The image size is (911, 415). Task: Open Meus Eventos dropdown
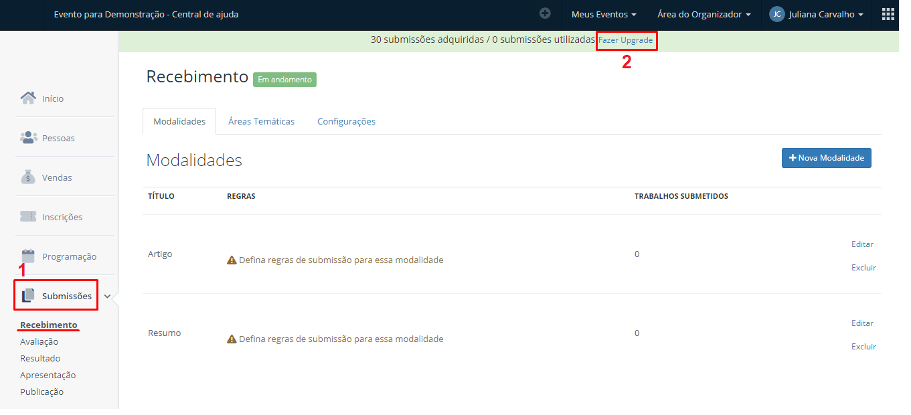604,14
